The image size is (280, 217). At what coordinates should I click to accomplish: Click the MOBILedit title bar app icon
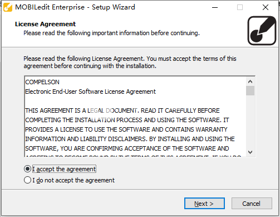8,7
